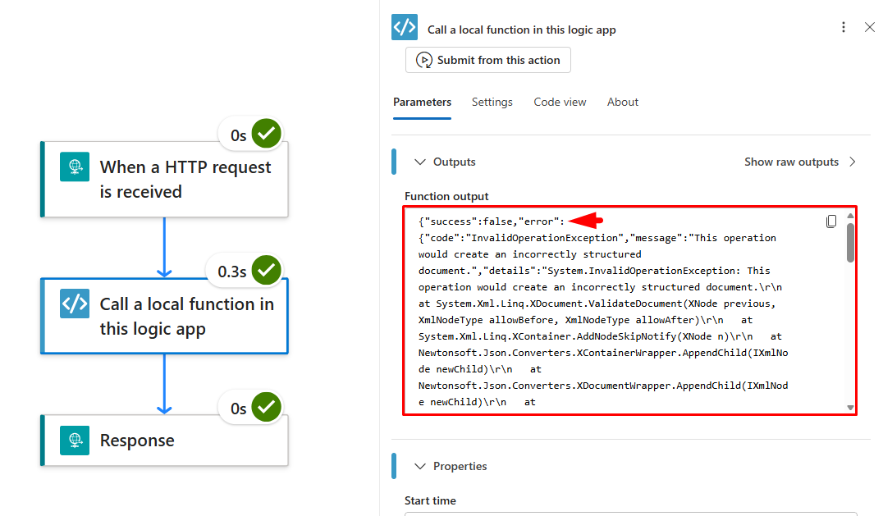This screenshot has height=516, width=883.
Task: Close the action details panel
Action: [870, 27]
